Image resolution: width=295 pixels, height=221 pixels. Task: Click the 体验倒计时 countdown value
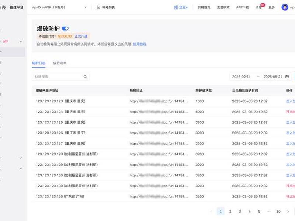[x=65, y=36]
